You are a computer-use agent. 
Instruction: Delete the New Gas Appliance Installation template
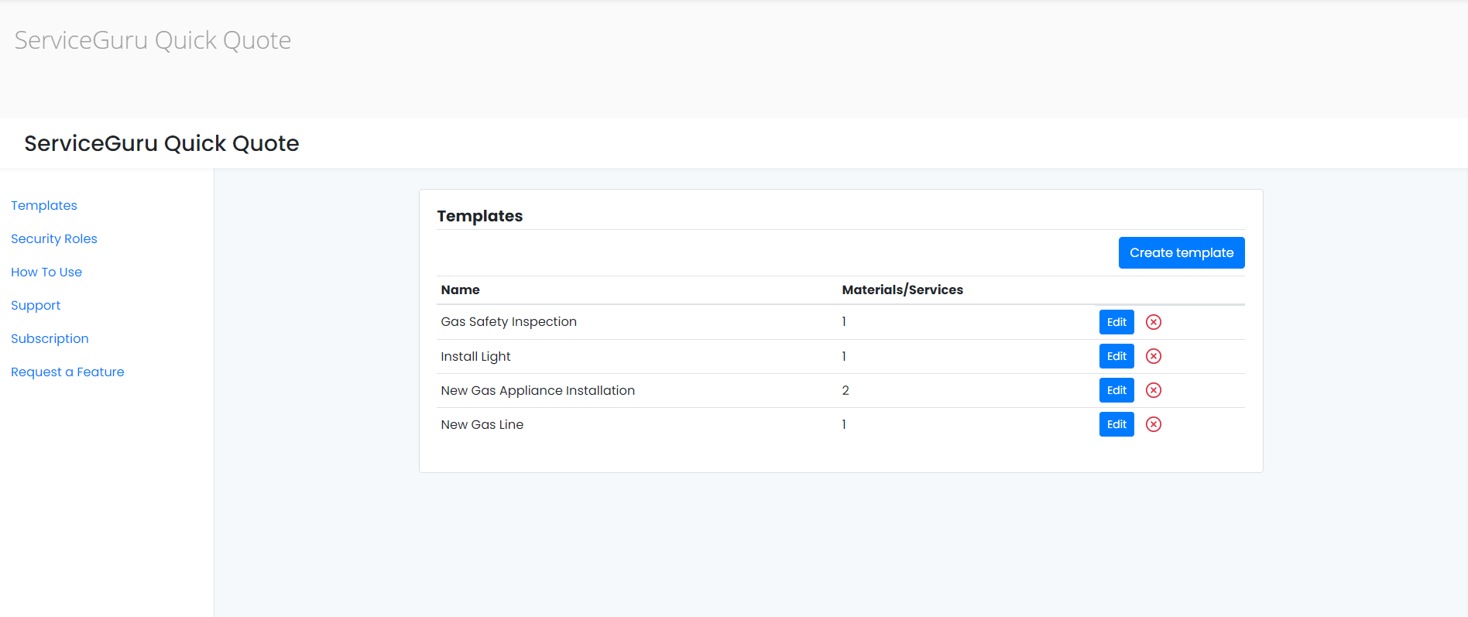(1154, 390)
